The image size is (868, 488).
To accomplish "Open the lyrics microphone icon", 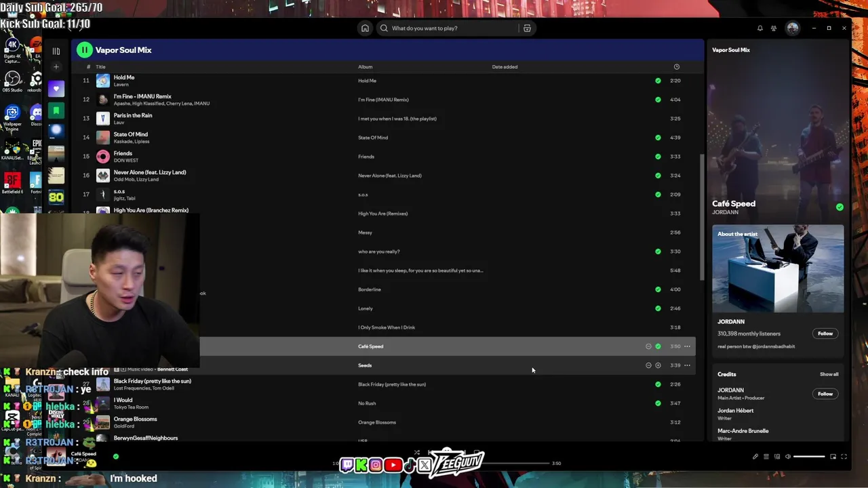I will (x=755, y=457).
